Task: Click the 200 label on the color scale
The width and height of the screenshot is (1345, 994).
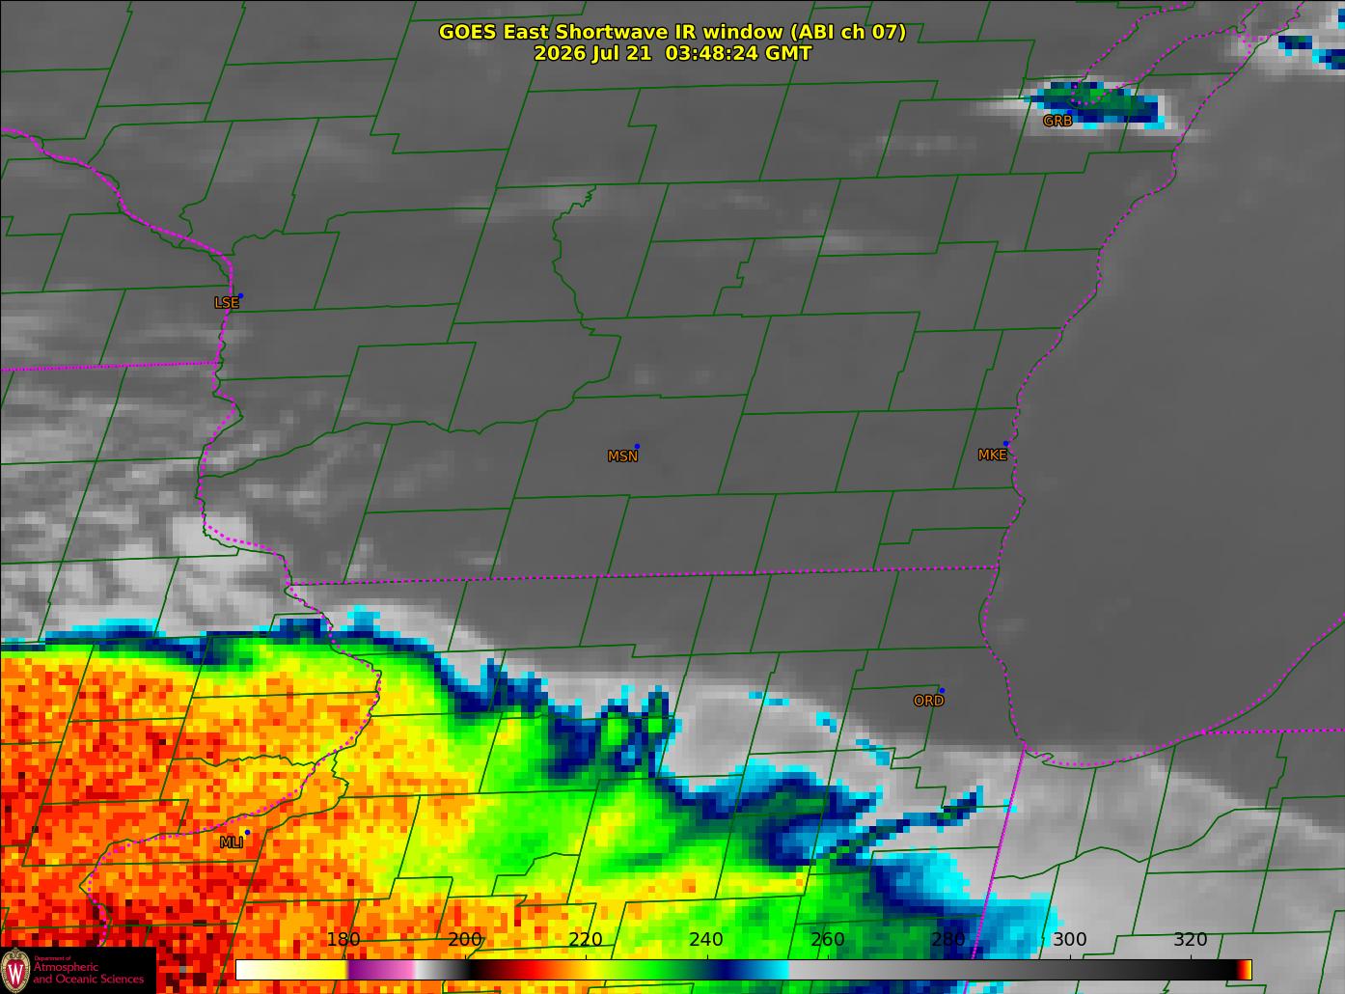Action: click(465, 940)
